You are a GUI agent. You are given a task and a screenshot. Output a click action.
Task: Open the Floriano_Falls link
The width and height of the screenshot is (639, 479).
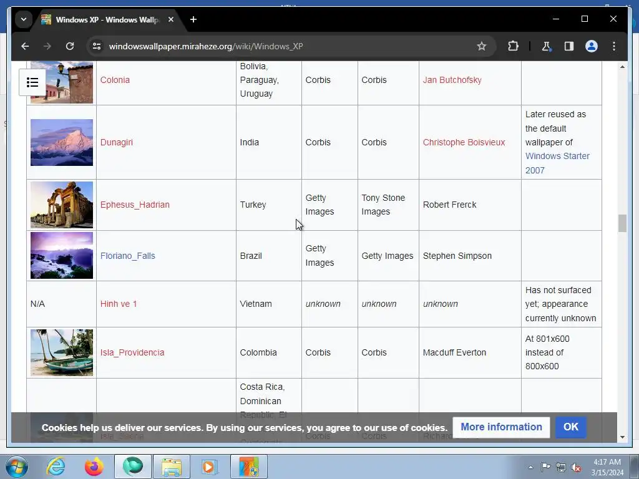(127, 256)
